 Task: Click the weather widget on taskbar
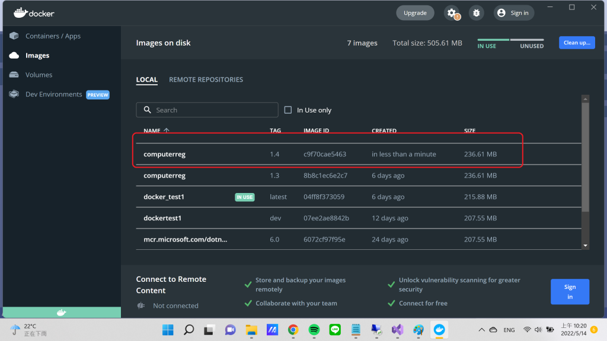coord(29,330)
